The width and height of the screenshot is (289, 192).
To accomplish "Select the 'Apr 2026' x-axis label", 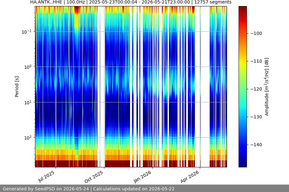I will (190, 177).
